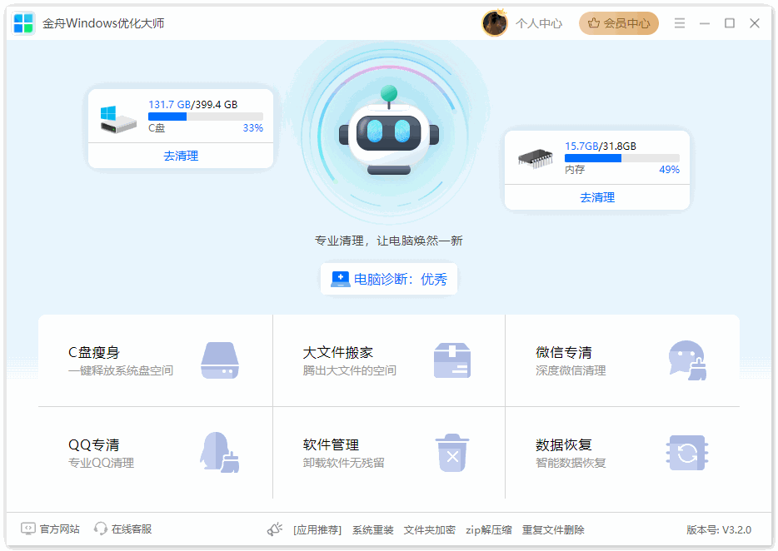Open 微信专清 feature
The width and height of the screenshot is (778, 551).
click(x=622, y=360)
